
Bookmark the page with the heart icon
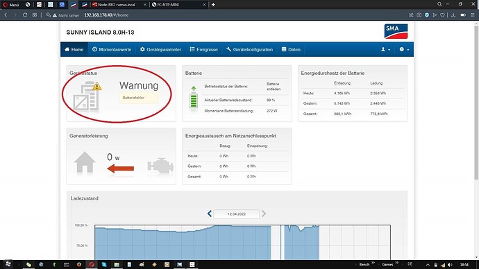point(442,15)
